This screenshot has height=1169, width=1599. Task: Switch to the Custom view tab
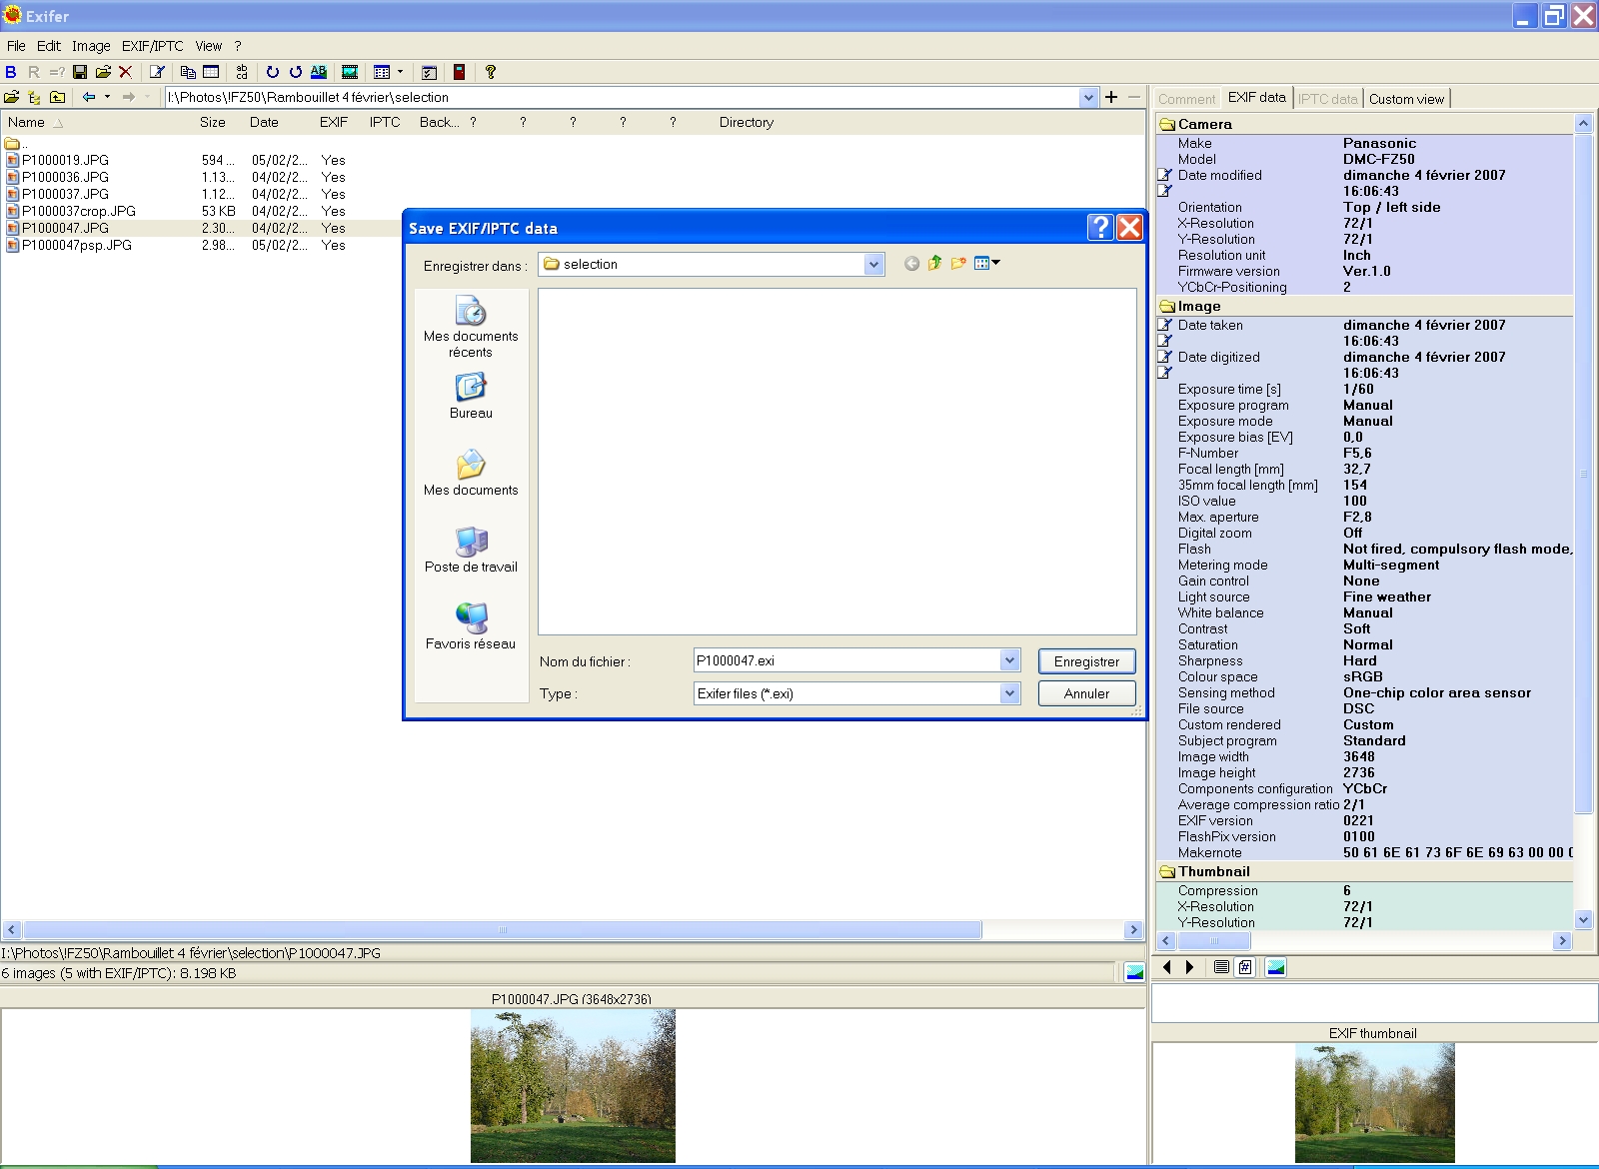(x=1406, y=99)
